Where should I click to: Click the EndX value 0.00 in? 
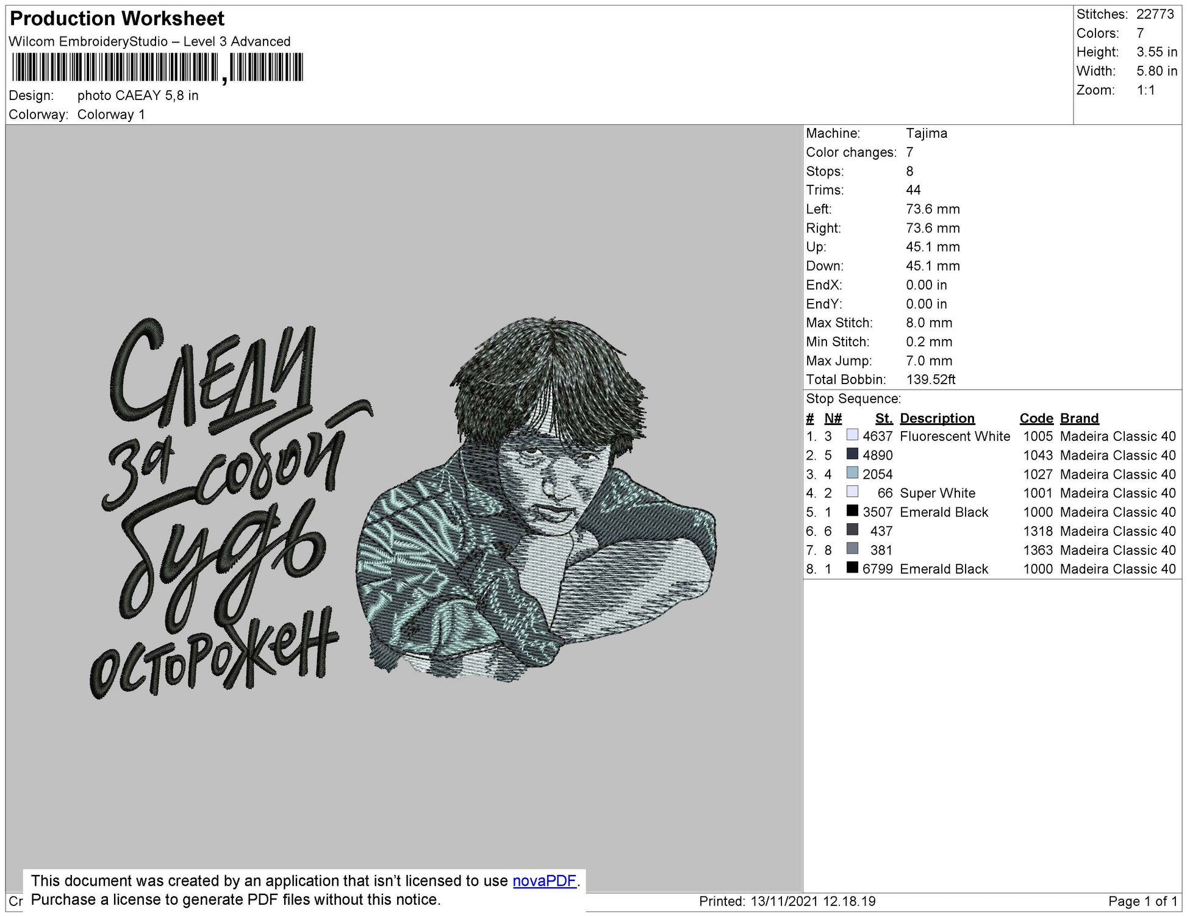point(927,285)
